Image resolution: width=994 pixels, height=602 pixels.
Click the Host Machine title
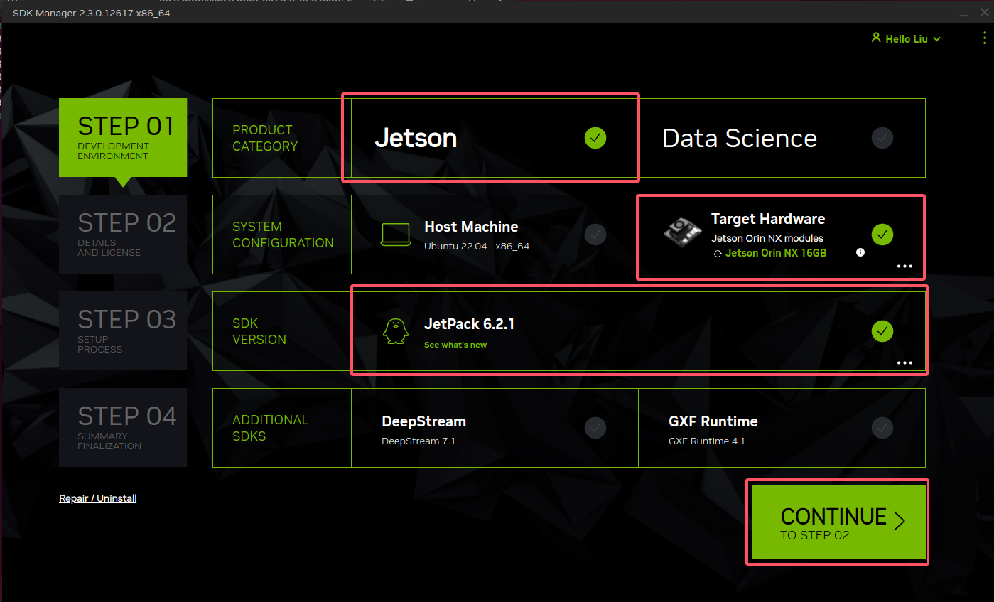click(471, 227)
